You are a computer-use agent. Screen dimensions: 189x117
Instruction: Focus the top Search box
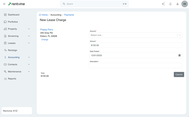[94, 4]
